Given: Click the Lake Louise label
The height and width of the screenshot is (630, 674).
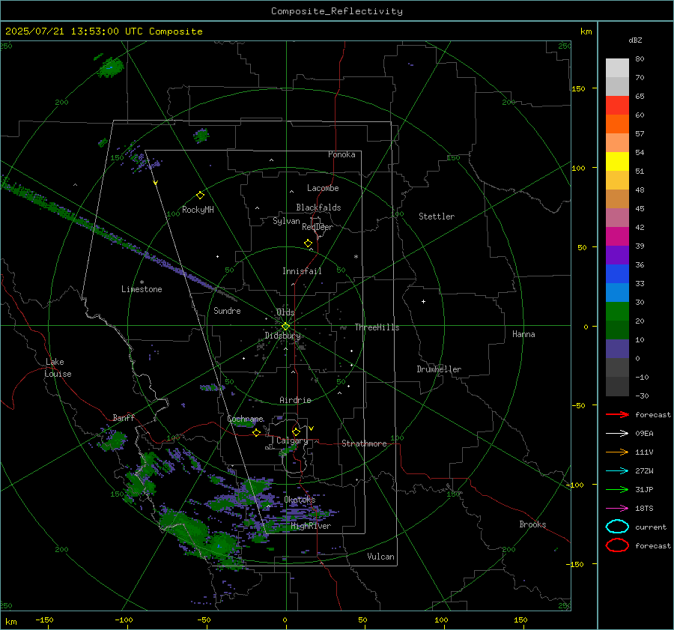Looking at the screenshot, I should coord(58,368).
